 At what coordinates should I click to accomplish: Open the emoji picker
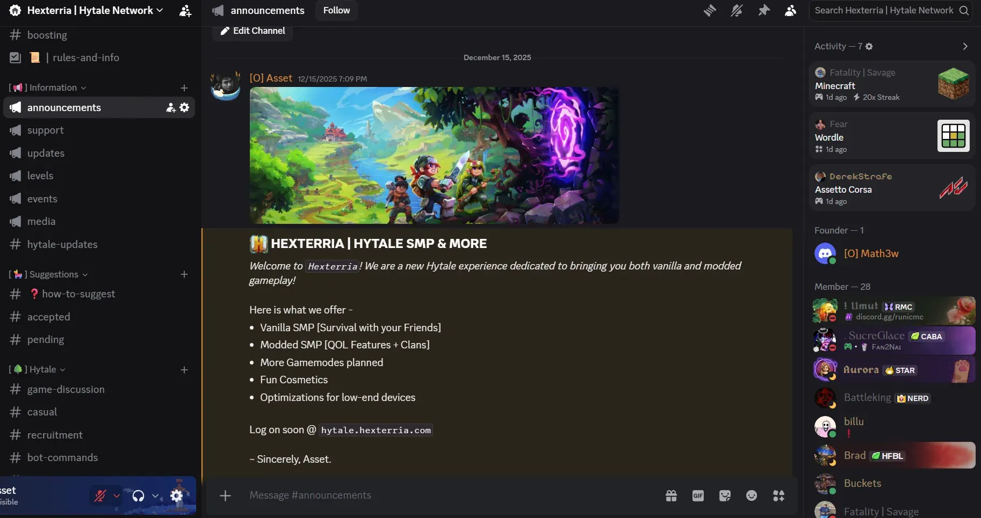coord(752,495)
